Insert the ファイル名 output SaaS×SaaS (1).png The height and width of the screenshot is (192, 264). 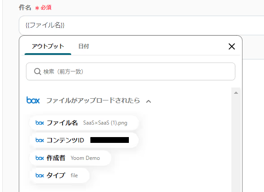pos(84,123)
